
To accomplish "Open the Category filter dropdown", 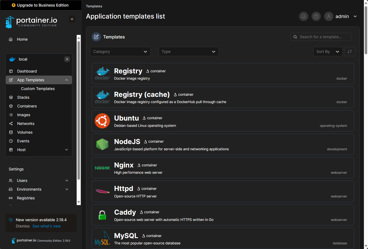I will [x=120, y=52].
